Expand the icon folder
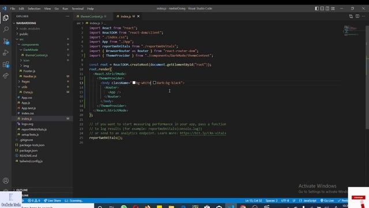This screenshot has height=208, width=369. pos(27,60)
